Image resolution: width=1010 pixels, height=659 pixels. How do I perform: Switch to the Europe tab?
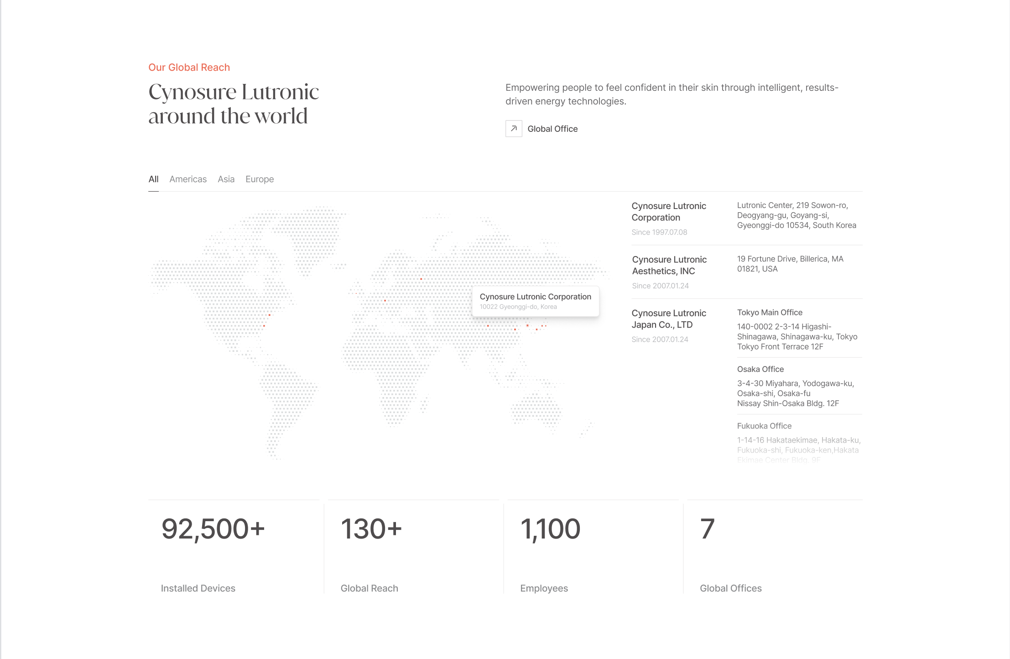(260, 179)
